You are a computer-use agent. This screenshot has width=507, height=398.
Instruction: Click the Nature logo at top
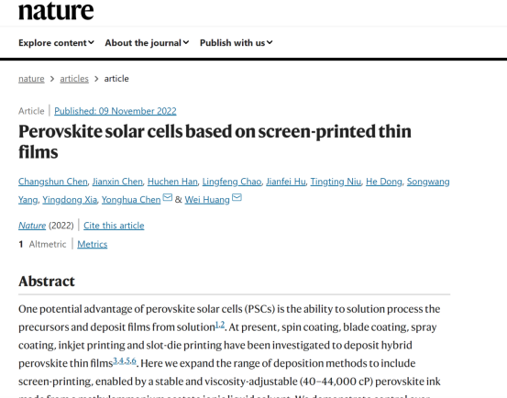pos(56,11)
